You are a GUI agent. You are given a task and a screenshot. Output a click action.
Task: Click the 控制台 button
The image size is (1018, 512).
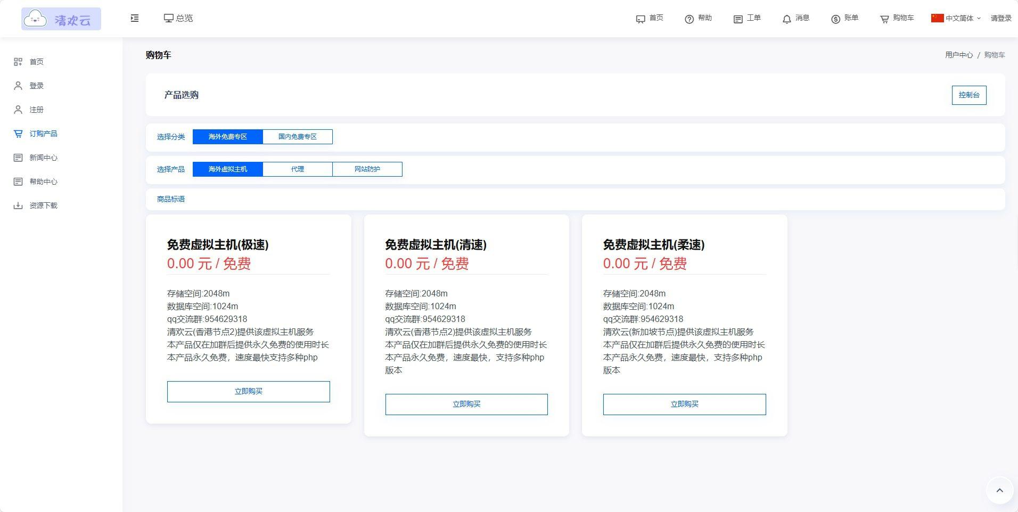[x=968, y=95]
